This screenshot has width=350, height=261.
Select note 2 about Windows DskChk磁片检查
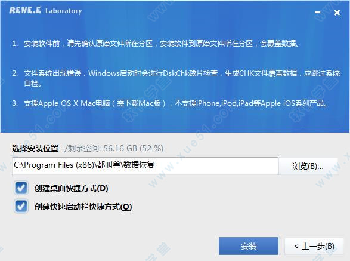tap(176, 78)
